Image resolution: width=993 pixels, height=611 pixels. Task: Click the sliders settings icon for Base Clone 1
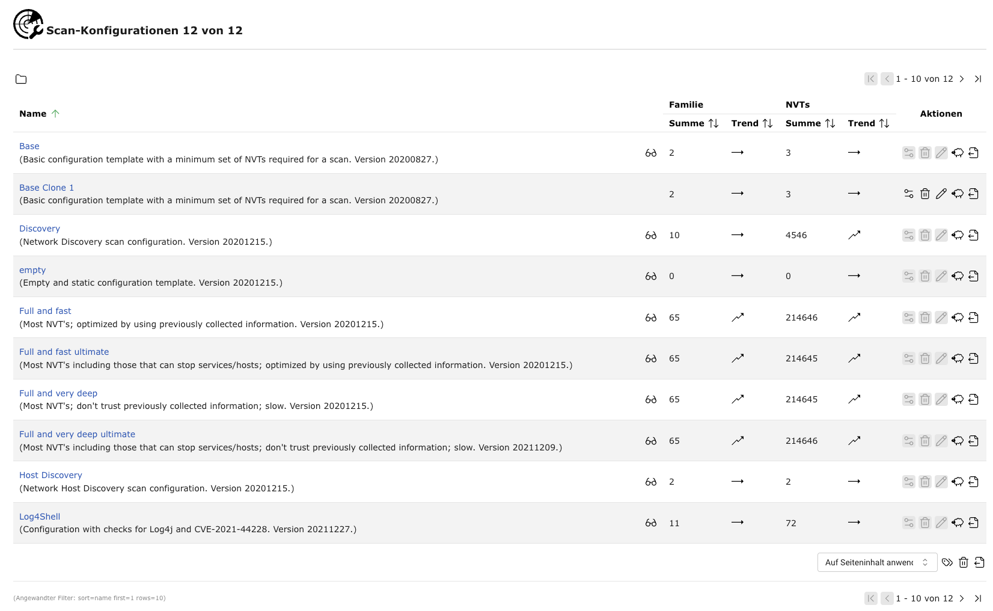909,194
